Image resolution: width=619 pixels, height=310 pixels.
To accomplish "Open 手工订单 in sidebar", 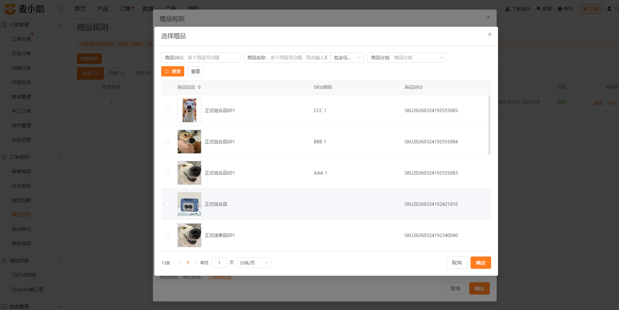I will tap(21, 111).
